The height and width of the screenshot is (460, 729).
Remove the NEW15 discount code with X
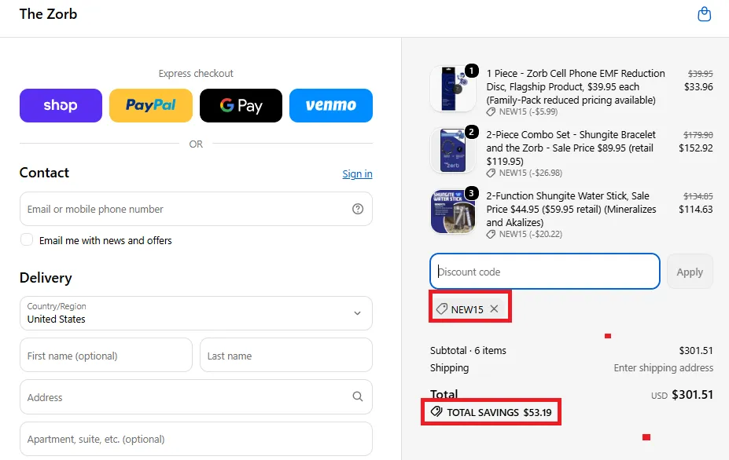tap(494, 308)
